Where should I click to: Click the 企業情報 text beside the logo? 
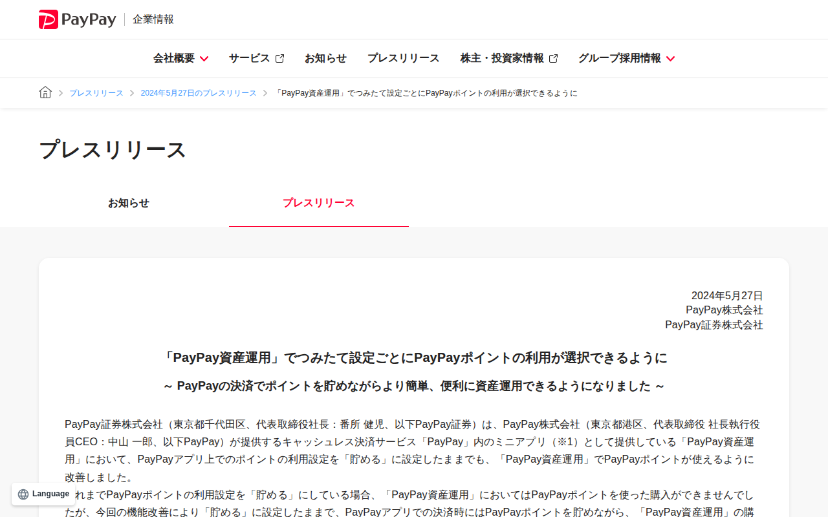[153, 19]
